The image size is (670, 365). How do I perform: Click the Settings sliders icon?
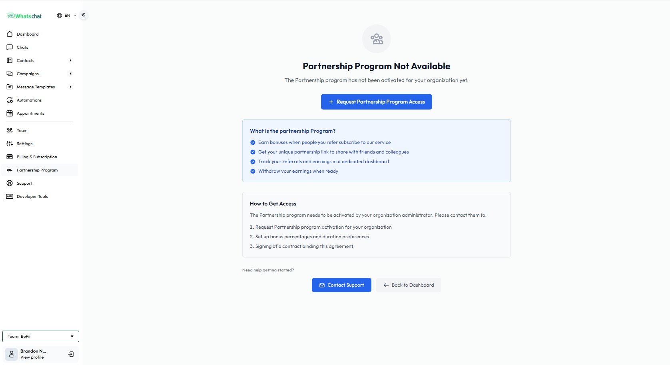[10, 144]
